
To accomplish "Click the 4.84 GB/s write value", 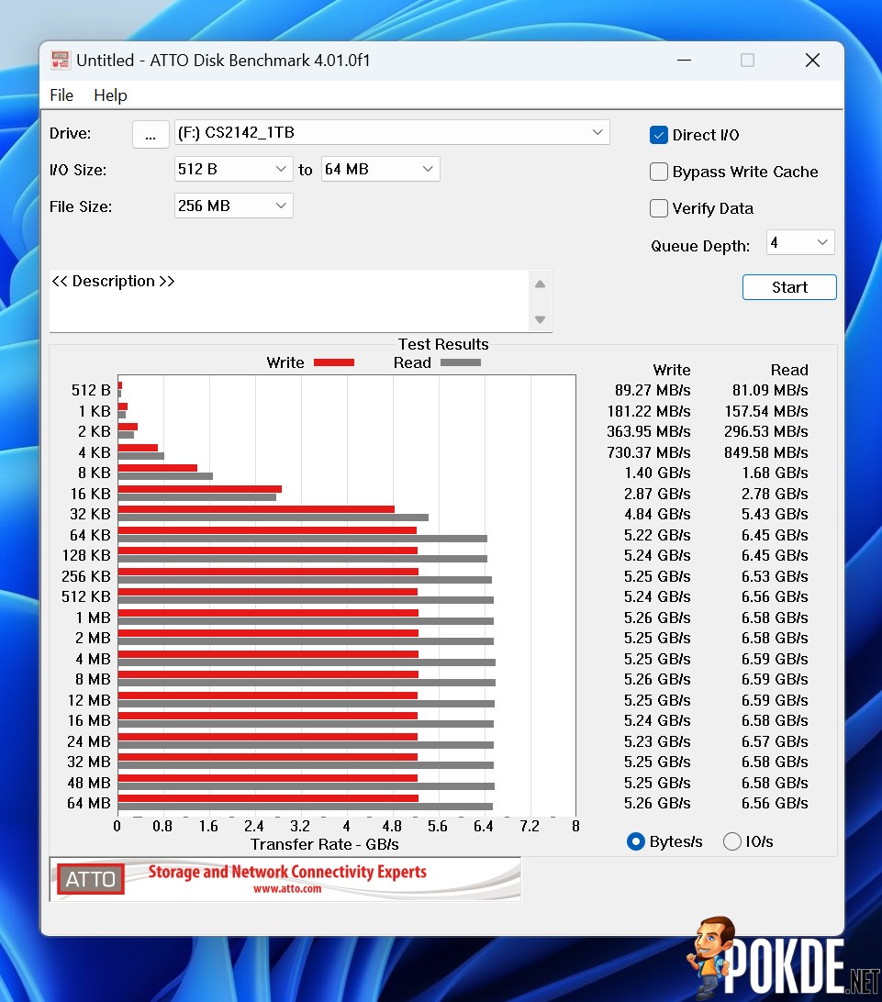I will pyautogui.click(x=657, y=515).
